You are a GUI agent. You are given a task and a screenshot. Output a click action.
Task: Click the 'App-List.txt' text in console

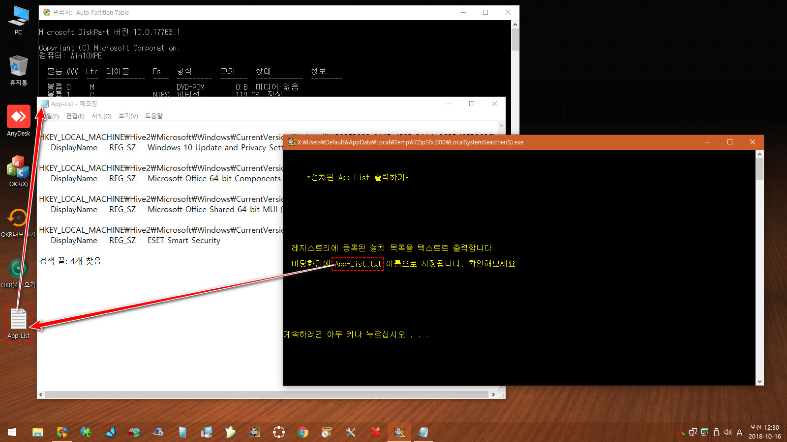(x=358, y=264)
